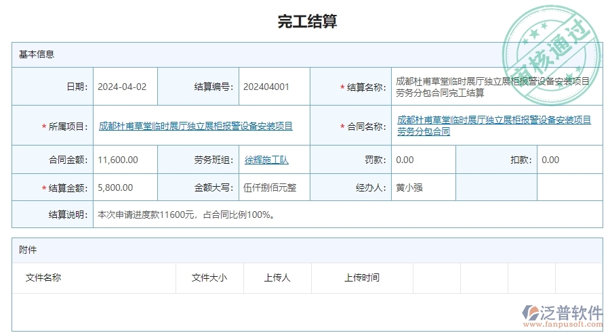Open the 合同名称 contract link
Viewport: 610px width, 335px height.
click(494, 126)
